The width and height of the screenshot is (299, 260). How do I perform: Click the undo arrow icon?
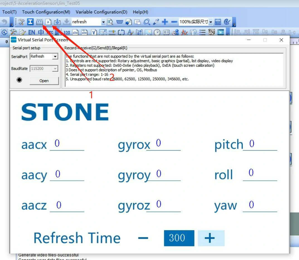[4, 22]
